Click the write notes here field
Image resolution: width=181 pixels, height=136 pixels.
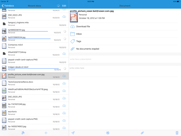click(125, 71)
